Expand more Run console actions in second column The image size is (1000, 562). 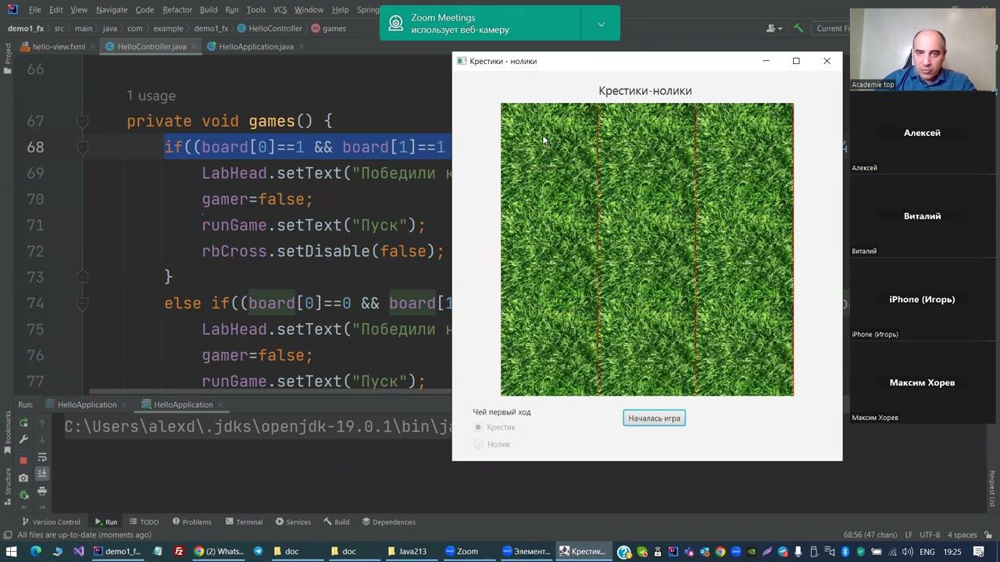42,508
